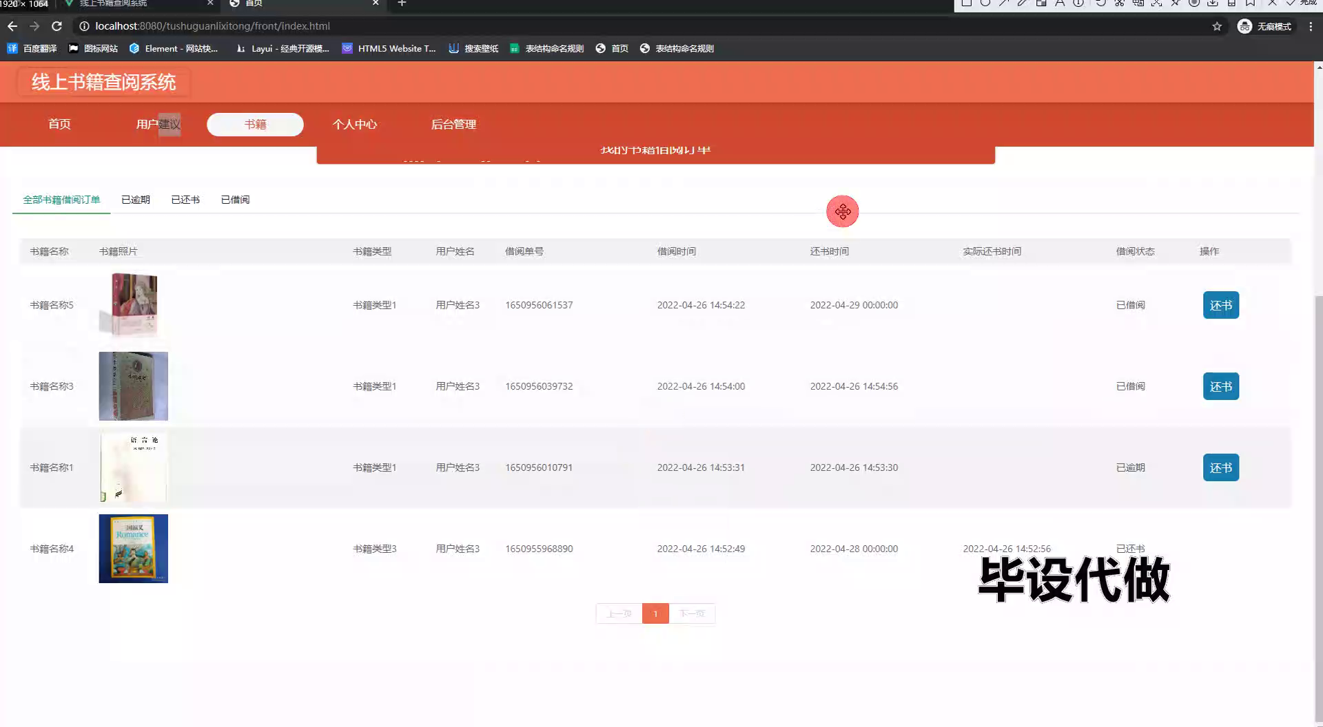Open the 首页 bookmark in bookmarks bar
This screenshot has width=1323, height=727.
tap(612, 48)
